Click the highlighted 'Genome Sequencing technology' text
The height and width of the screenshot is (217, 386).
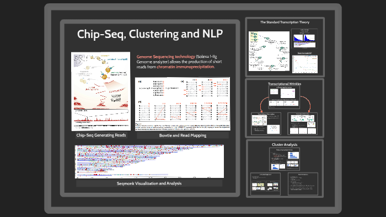[165, 57]
